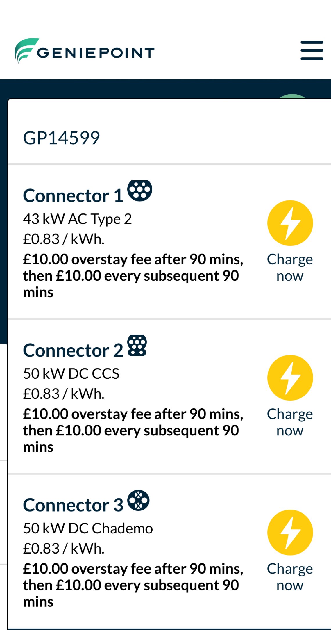This screenshot has height=630, width=331.
Task: Click the 50 kW DC Chademo label
Action: pyautogui.click(x=88, y=528)
